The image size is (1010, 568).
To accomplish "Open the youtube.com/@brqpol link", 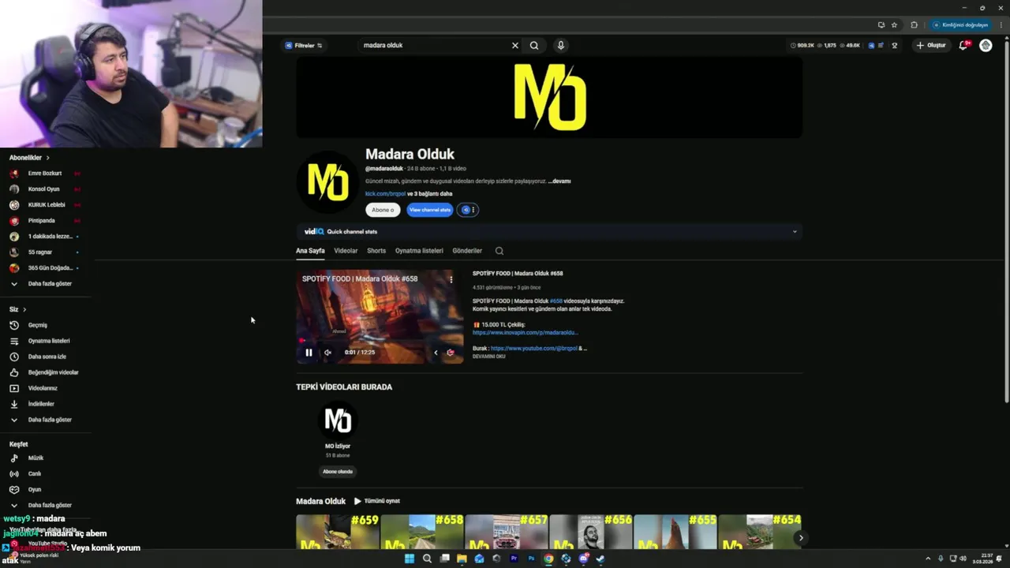I will click(534, 349).
